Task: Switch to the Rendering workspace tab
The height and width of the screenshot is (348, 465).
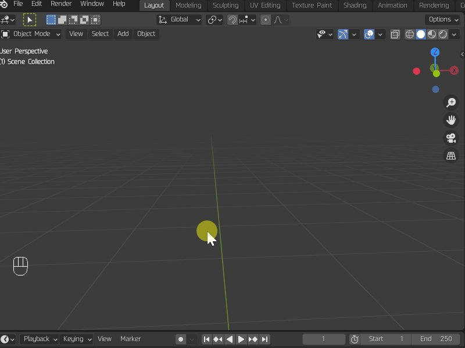Action: pos(434,5)
